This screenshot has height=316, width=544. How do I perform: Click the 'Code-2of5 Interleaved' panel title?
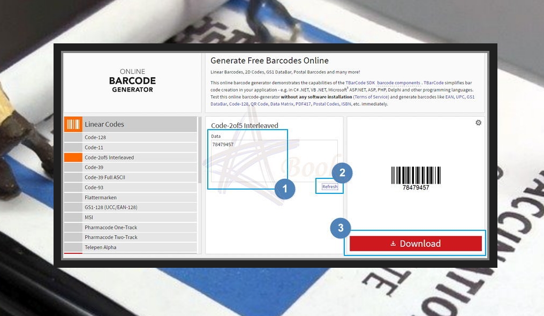coord(245,125)
